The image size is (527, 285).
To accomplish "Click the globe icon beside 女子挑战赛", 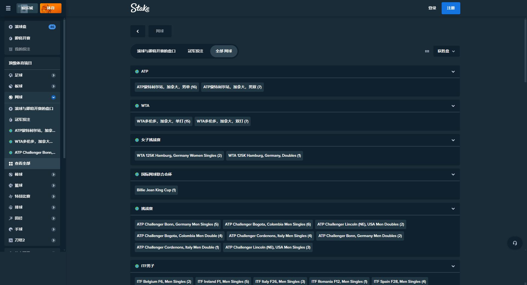I will [137, 140].
